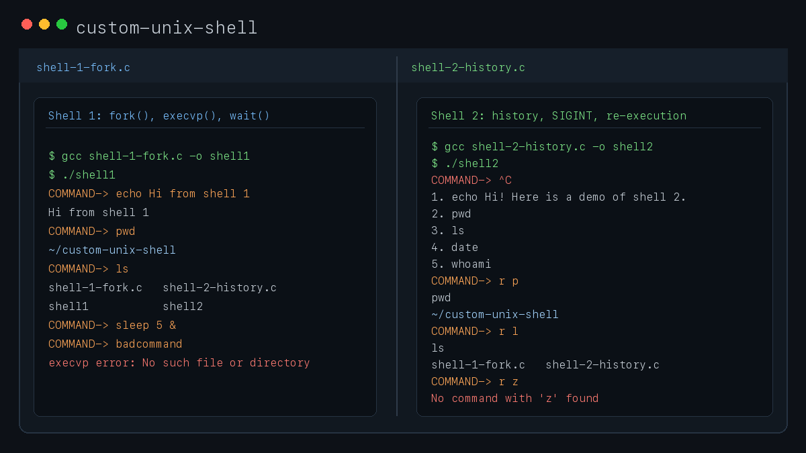Click the custom-unix-shell window title

tap(167, 28)
